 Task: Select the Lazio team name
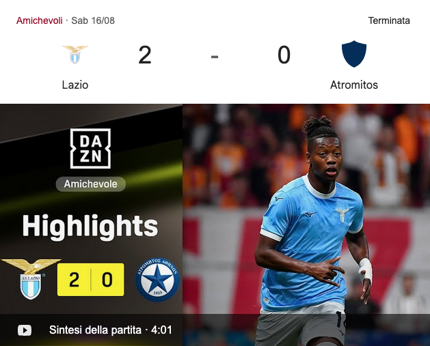point(75,85)
